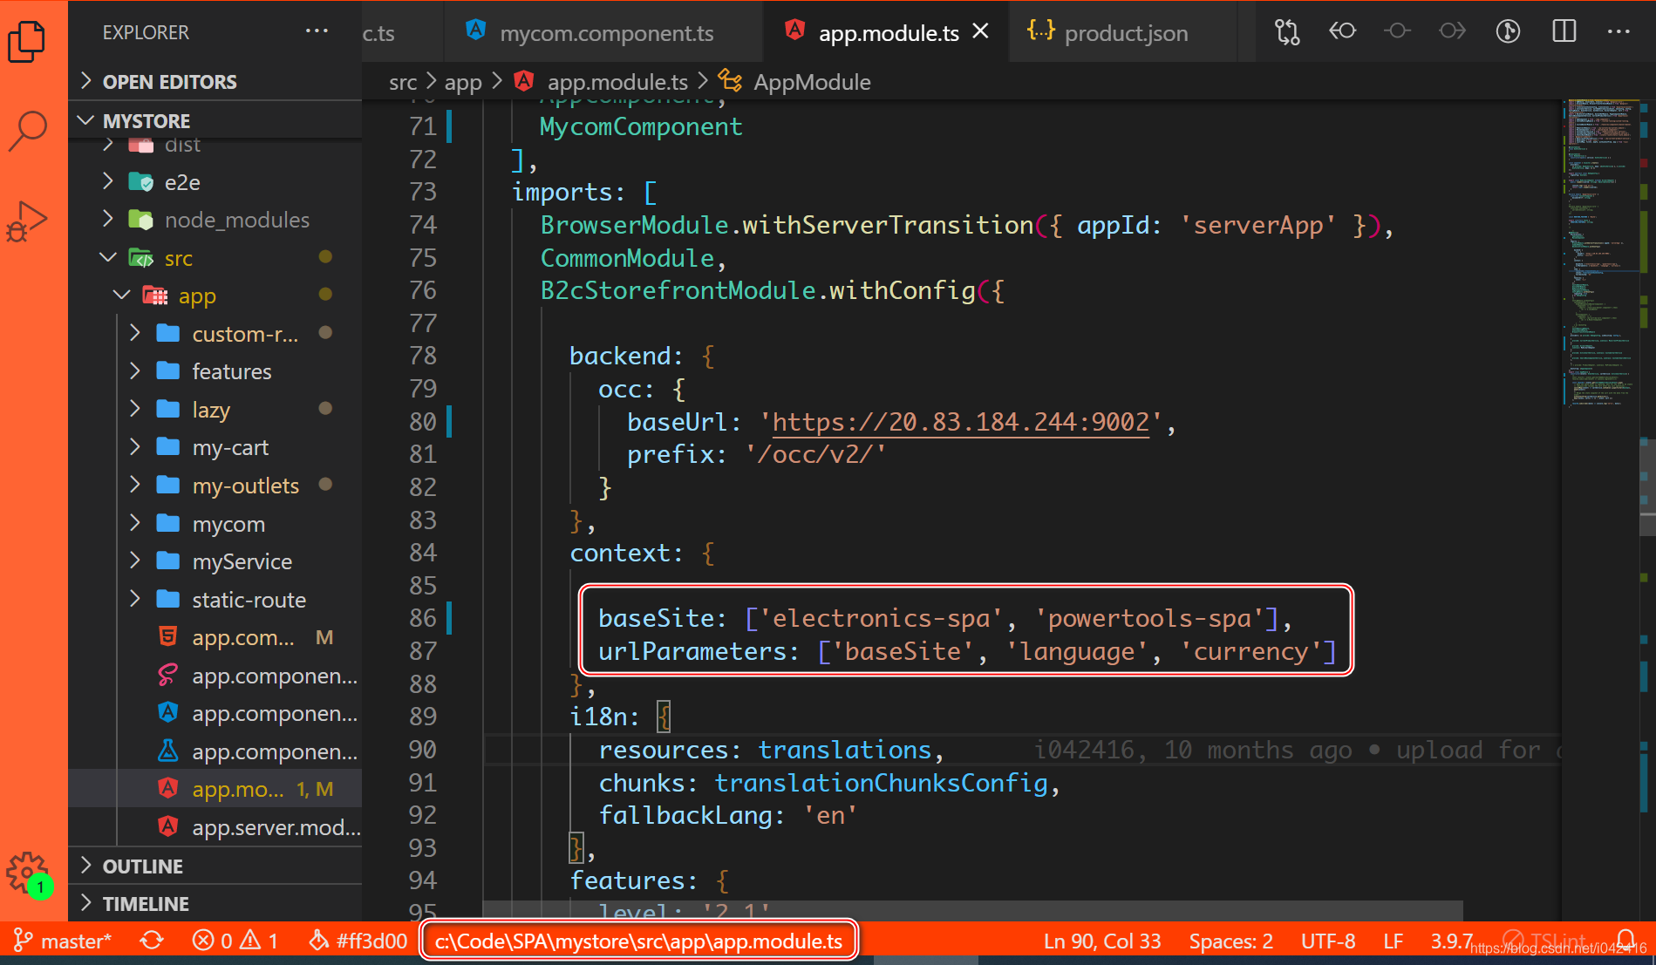Change end of line sequence LF
The width and height of the screenshot is (1656, 965).
1393,941
